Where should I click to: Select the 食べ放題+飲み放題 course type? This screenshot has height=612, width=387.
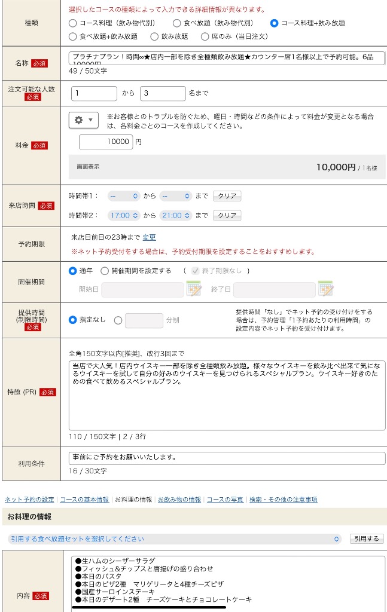[73, 36]
